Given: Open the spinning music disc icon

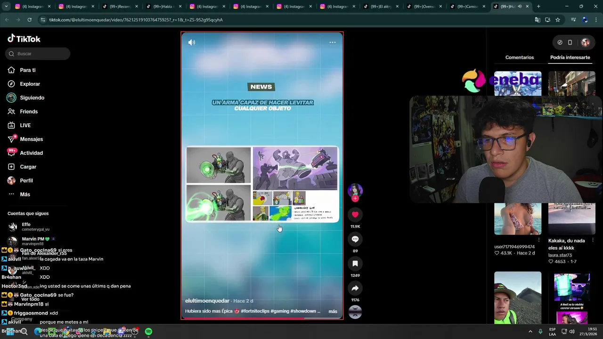Looking at the screenshot, I should click(x=355, y=312).
